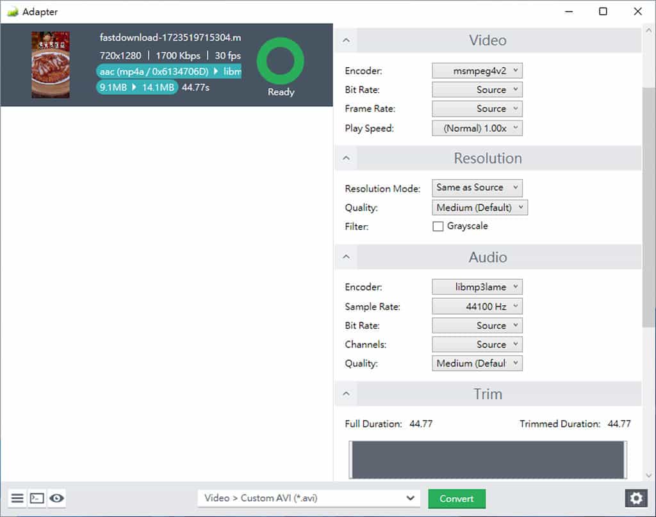Select the video file thumbnail
656x517 pixels.
[x=51, y=65]
